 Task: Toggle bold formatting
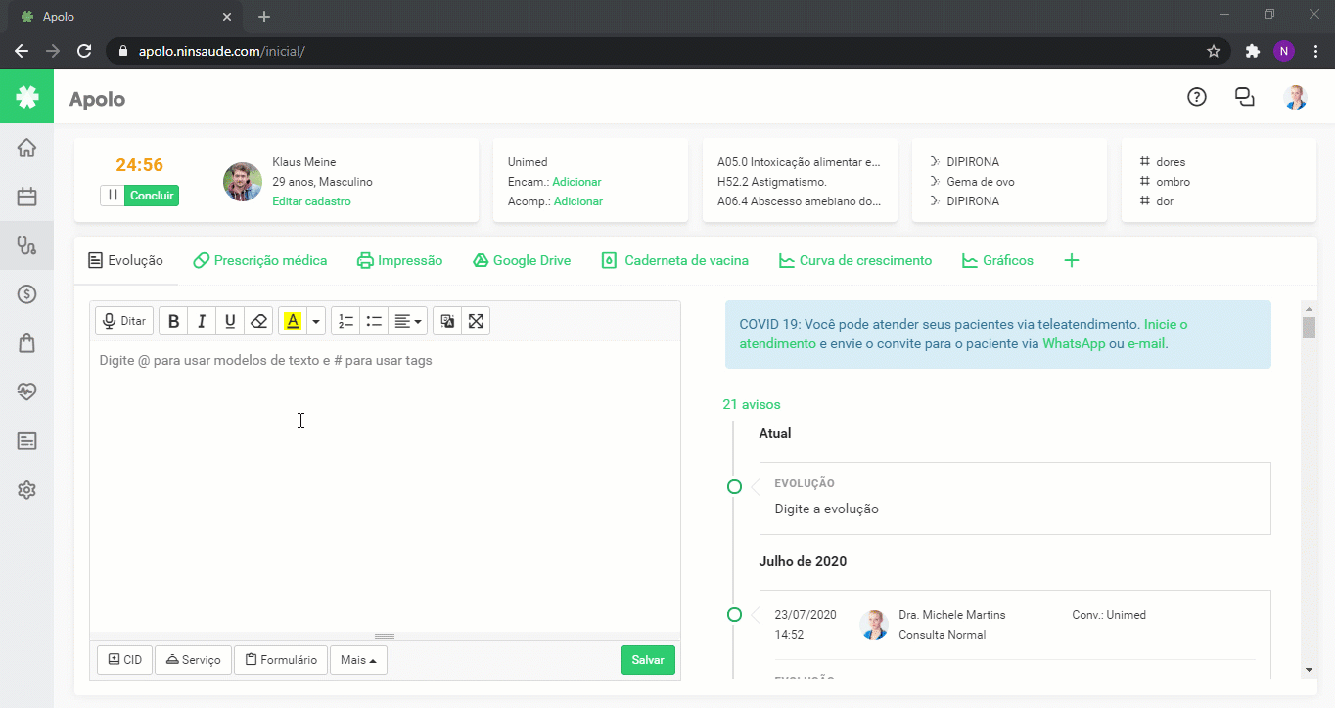(x=173, y=321)
